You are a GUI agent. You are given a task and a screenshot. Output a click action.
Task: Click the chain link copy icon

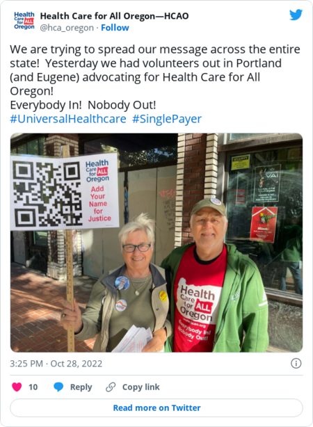pos(111,387)
